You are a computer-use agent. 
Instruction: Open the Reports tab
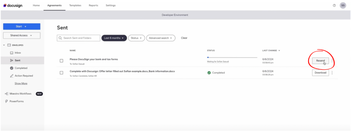[93, 5]
